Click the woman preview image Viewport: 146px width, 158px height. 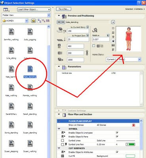[128, 39]
